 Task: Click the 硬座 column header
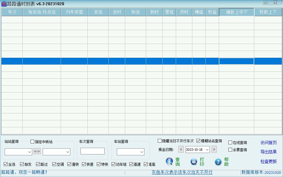pos(199,12)
